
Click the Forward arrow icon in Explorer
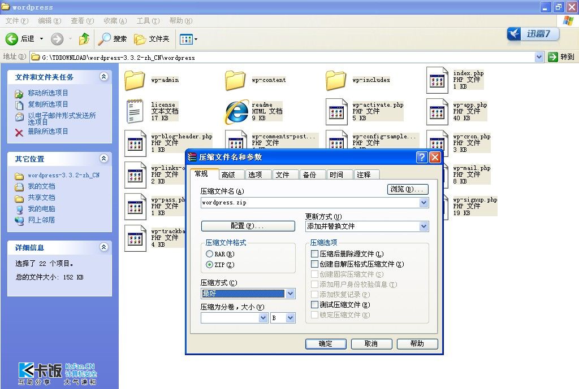click(57, 39)
